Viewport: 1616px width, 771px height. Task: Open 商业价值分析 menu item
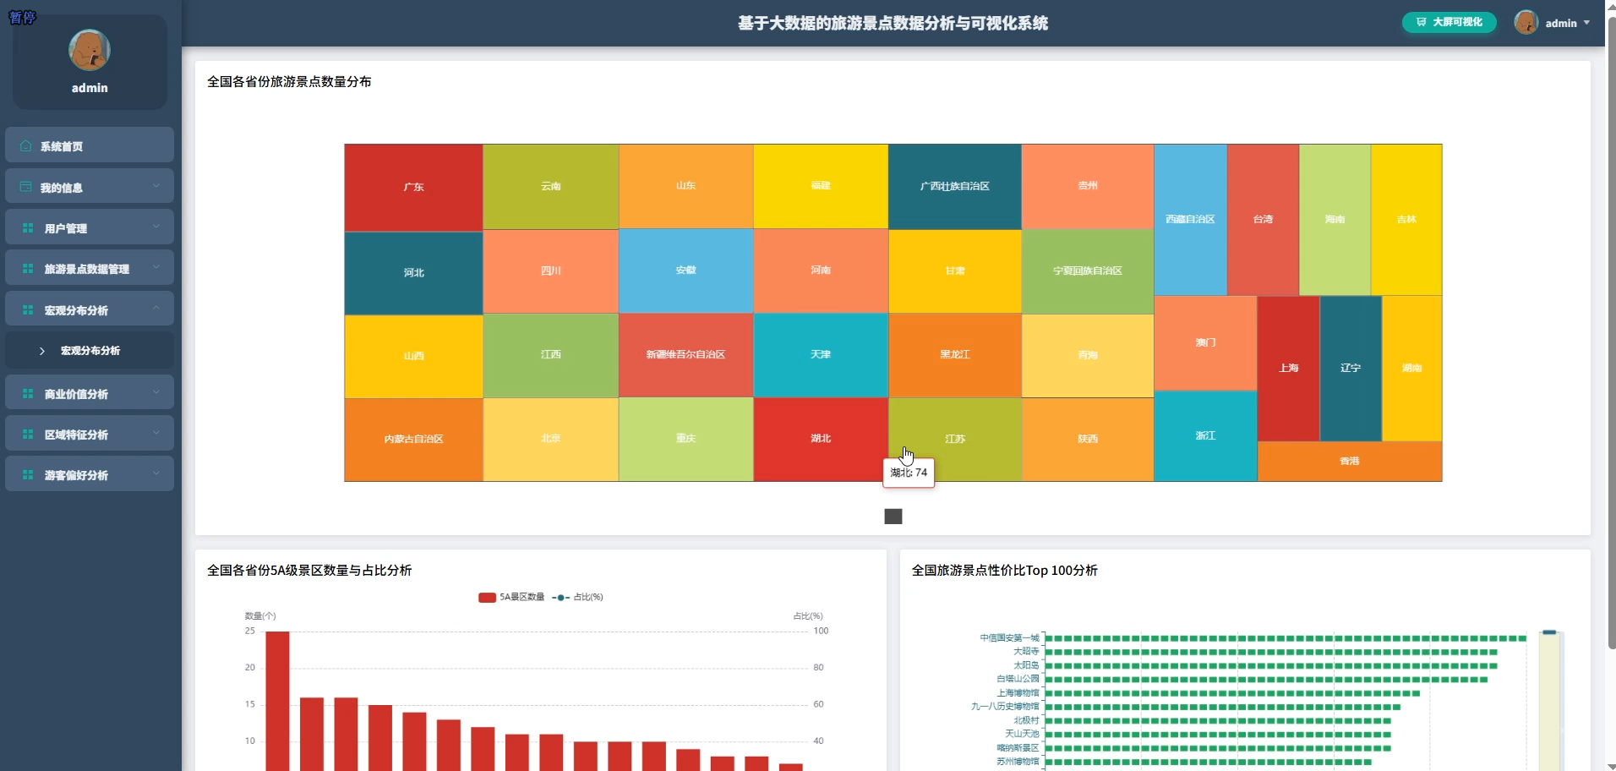(x=90, y=392)
